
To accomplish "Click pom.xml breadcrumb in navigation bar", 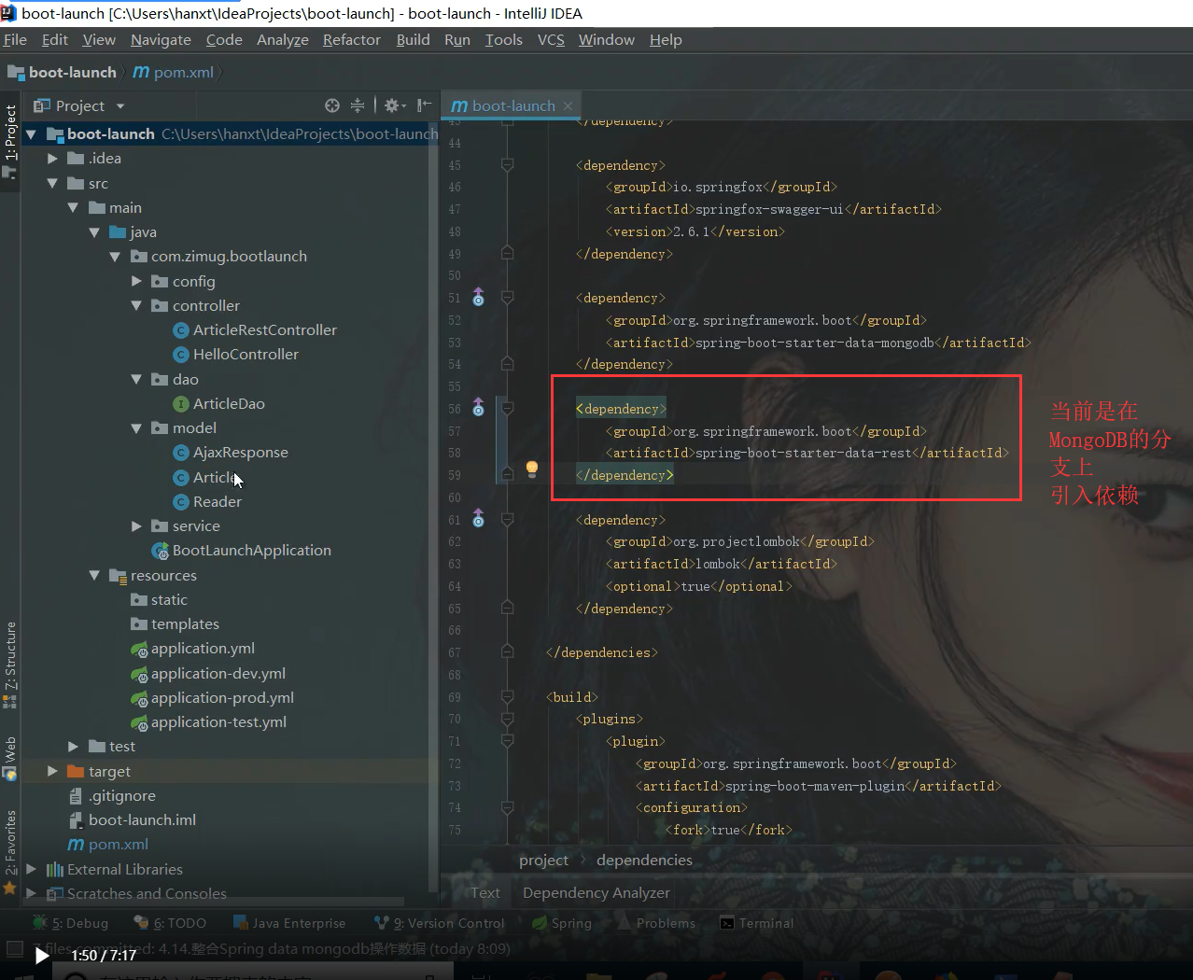I will [174, 72].
